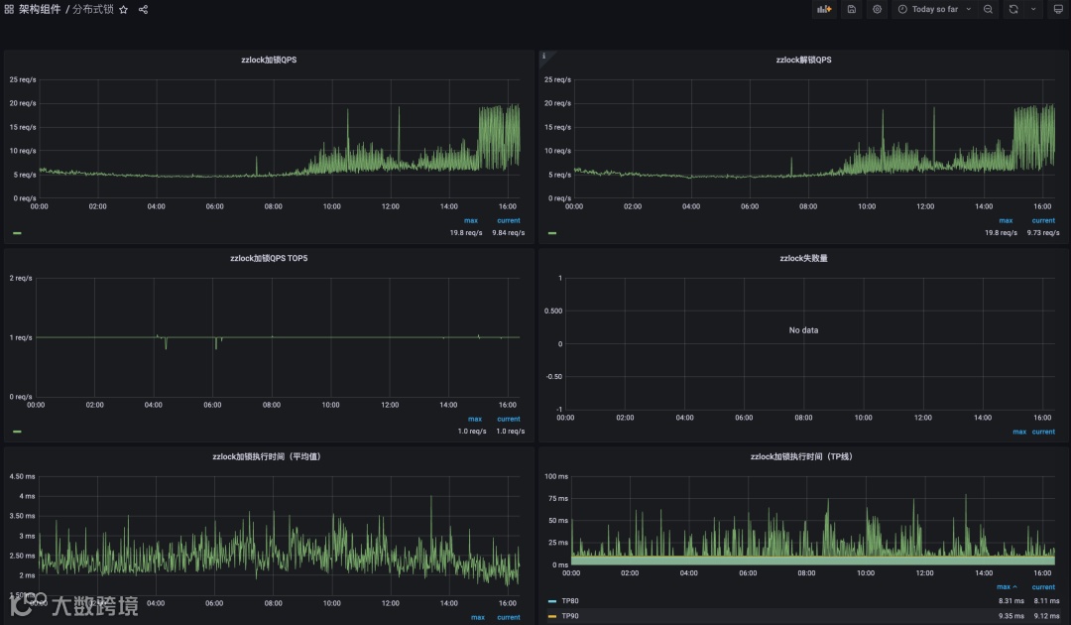Open the zzlock失败量 panel title menu
Viewport: 1071px width, 625px height.
[803, 258]
